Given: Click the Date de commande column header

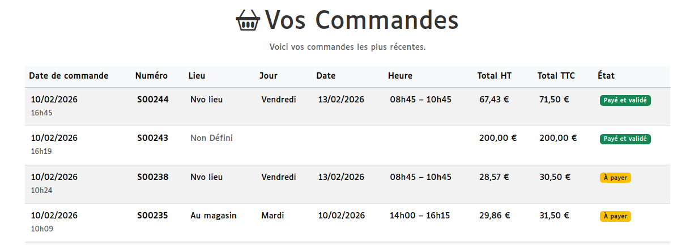Looking at the screenshot, I should [x=69, y=76].
